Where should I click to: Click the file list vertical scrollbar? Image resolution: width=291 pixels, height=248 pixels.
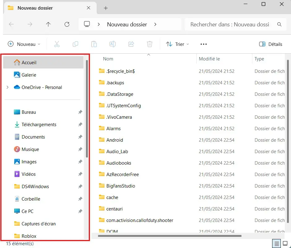288,141
